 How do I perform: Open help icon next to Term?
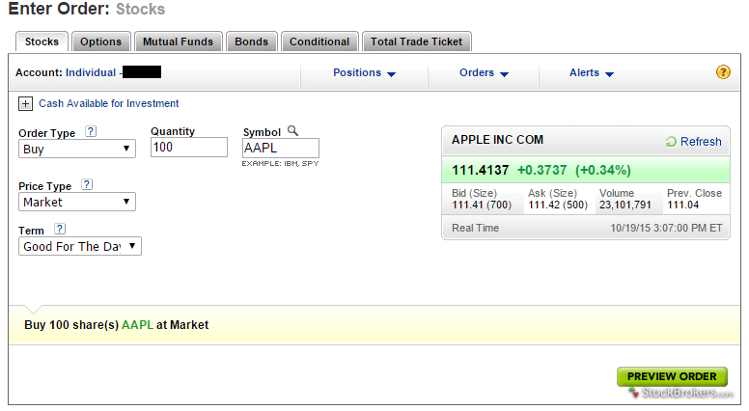click(x=60, y=229)
